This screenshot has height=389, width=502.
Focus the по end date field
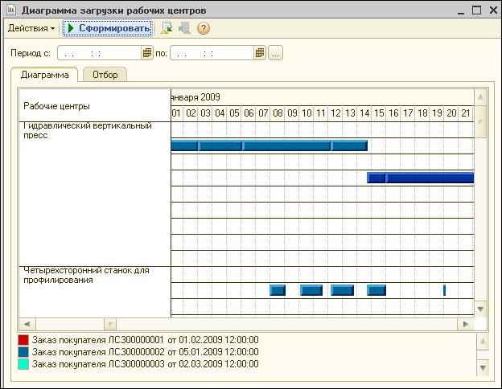(x=212, y=53)
